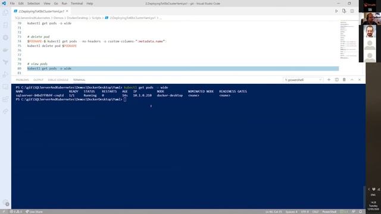Open the notifications bell in status bar
The image size is (381, 214).
(x=361, y=212)
